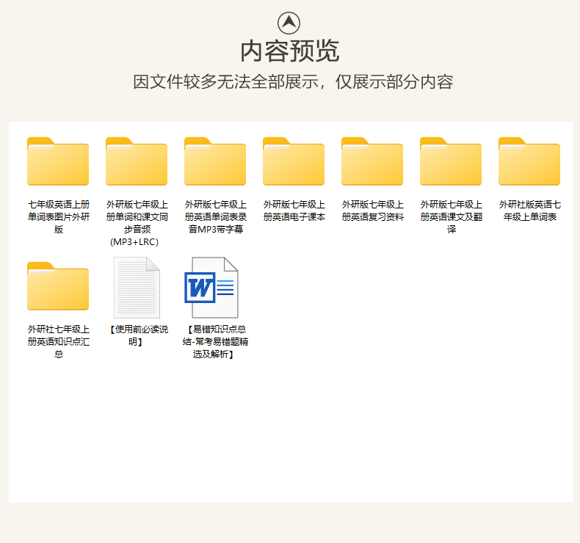Image resolution: width=580 pixels, height=543 pixels.
Task: Open the 外研版七年级上册英语电子课本 folder icon
Action: [294, 161]
